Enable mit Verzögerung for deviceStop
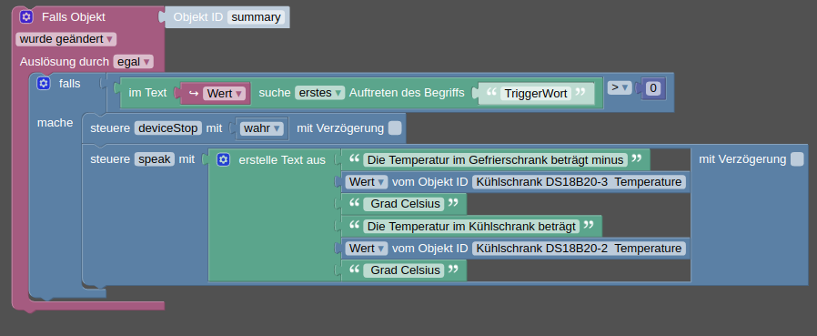The width and height of the screenshot is (817, 336). click(395, 127)
